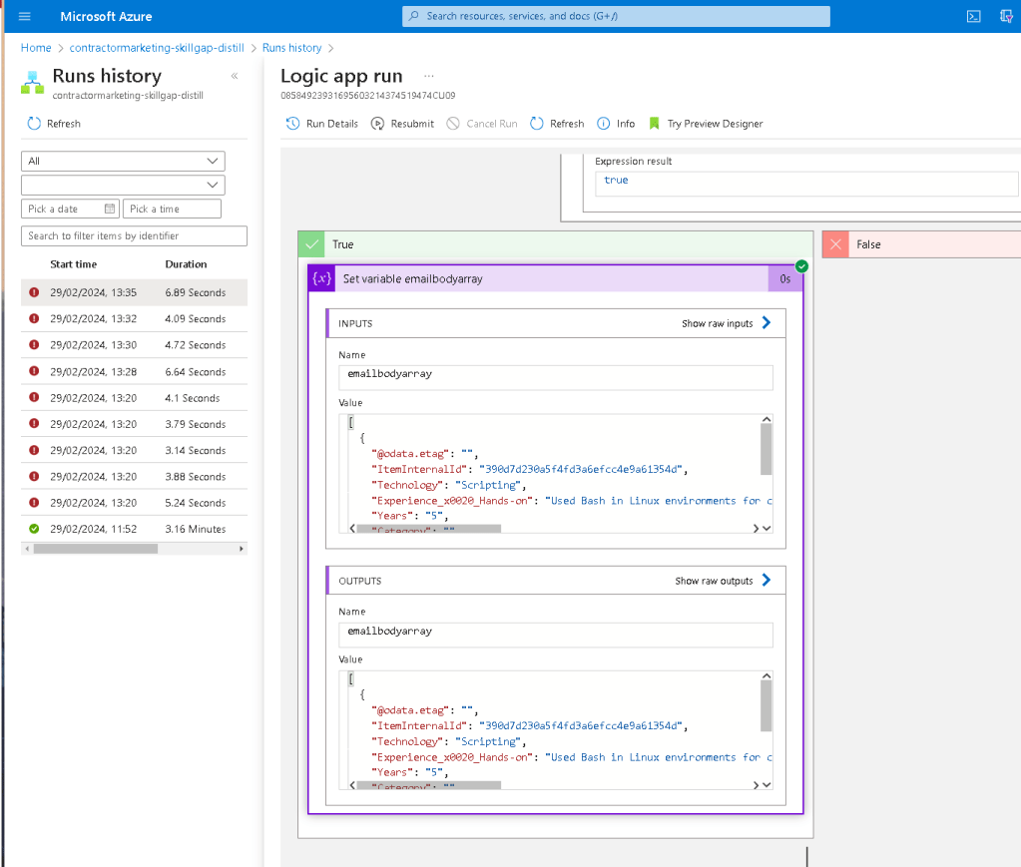
Task: Click the green check icon on True branch
Action: click(312, 244)
